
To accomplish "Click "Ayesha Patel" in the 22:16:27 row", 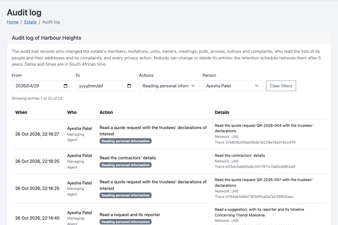I will point(80,128).
